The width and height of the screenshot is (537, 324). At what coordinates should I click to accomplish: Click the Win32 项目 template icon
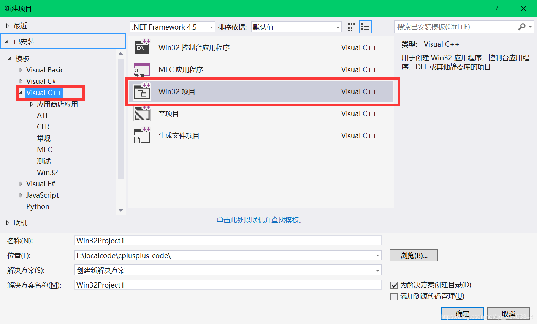(142, 91)
